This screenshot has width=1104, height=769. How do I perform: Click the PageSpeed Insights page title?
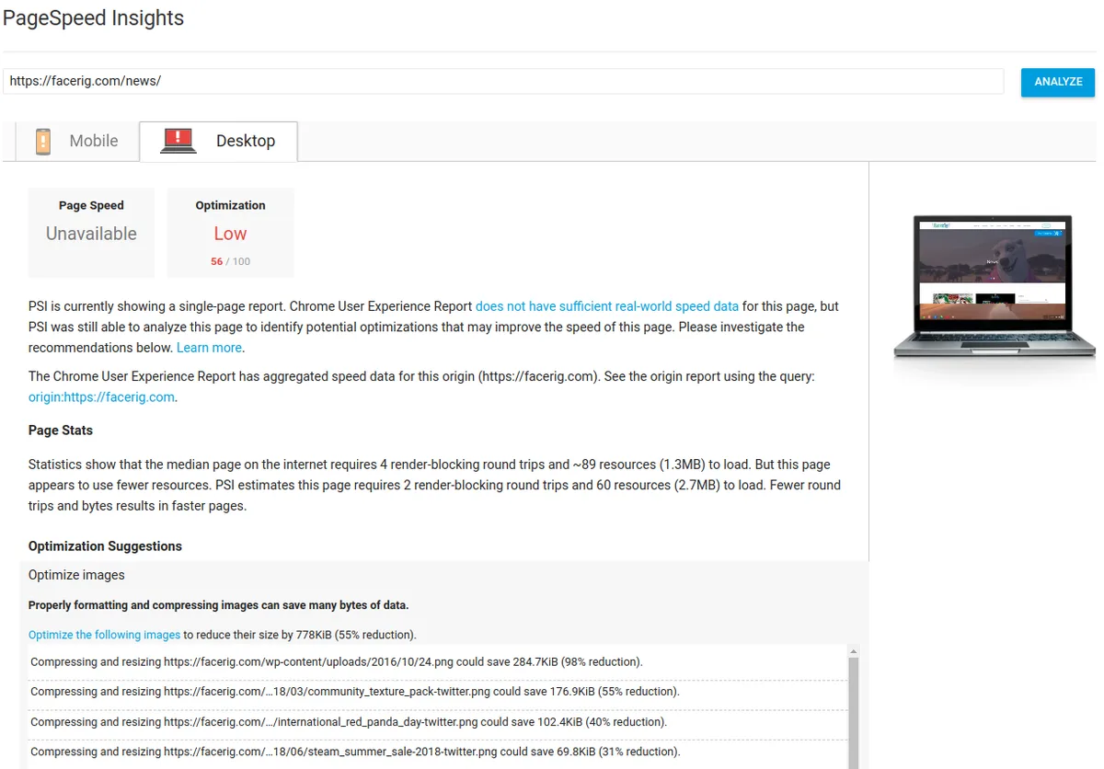coord(94,18)
